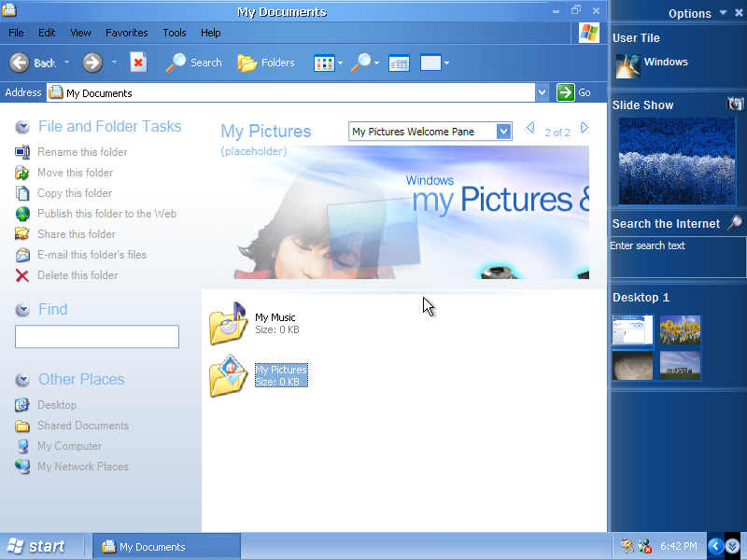
Task: Collapse the File and Folder Tasks section
Action: [x=22, y=127]
